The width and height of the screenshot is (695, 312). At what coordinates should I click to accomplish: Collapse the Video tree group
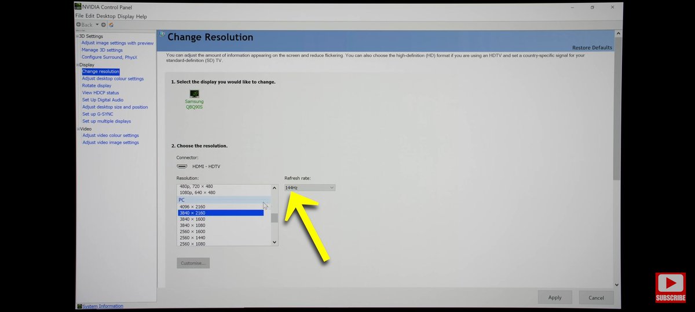click(x=78, y=129)
